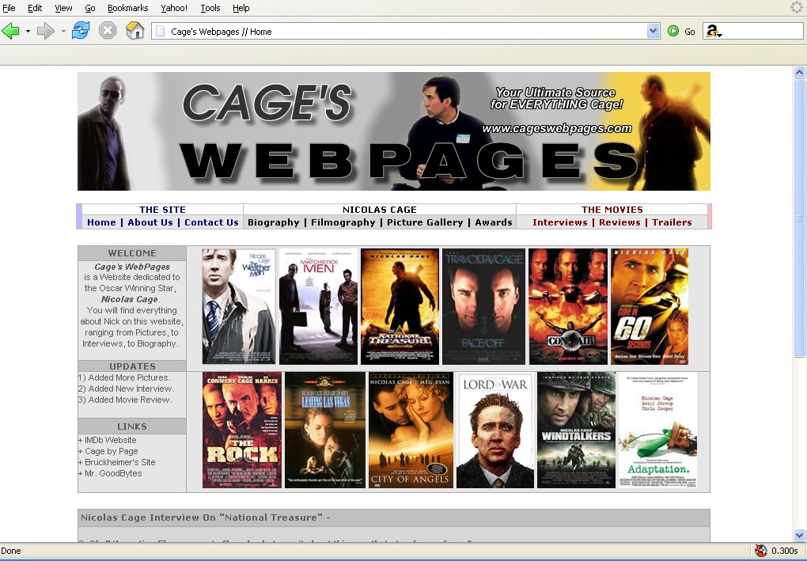
Task: Open the Bookmarks menu
Action: pyautogui.click(x=127, y=8)
